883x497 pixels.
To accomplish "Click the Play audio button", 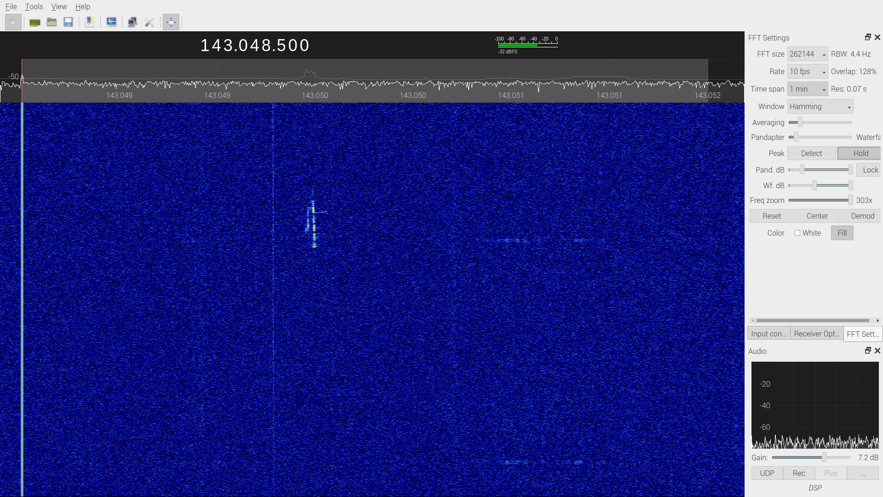I will point(831,473).
